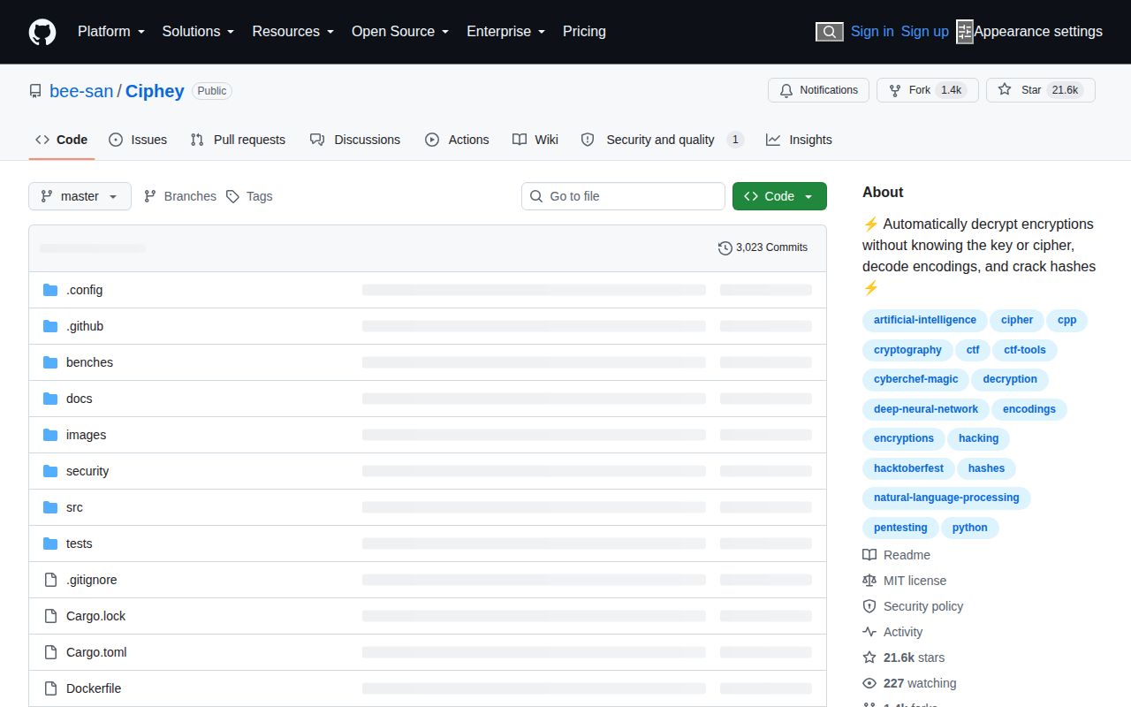Click the folder icon beside .config
Viewport: 1131px width, 707px height.
tap(50, 290)
